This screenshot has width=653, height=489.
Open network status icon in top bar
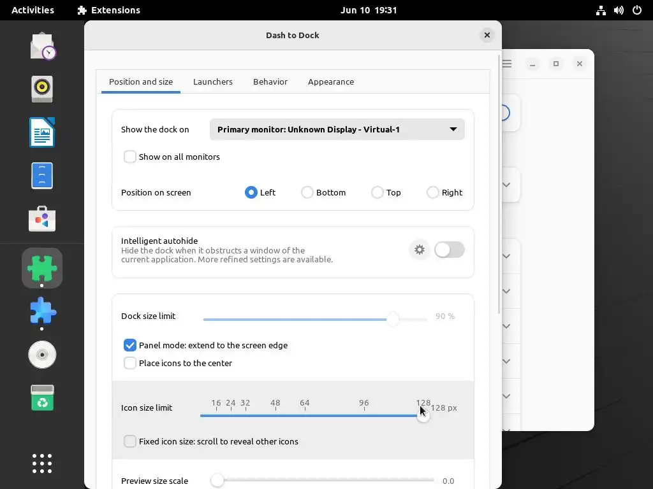601,10
